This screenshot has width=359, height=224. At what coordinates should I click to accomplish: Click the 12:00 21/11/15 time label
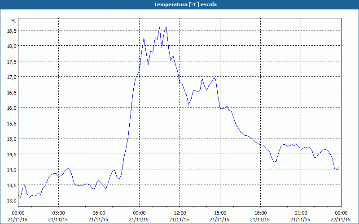click(x=179, y=216)
